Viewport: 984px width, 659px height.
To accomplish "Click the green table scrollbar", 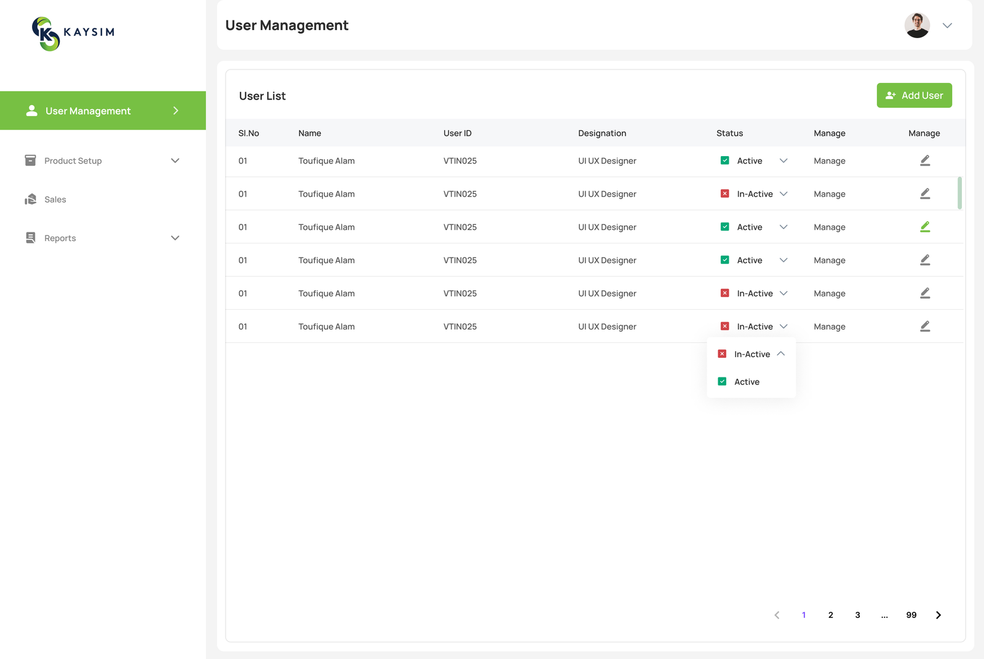I will (959, 193).
